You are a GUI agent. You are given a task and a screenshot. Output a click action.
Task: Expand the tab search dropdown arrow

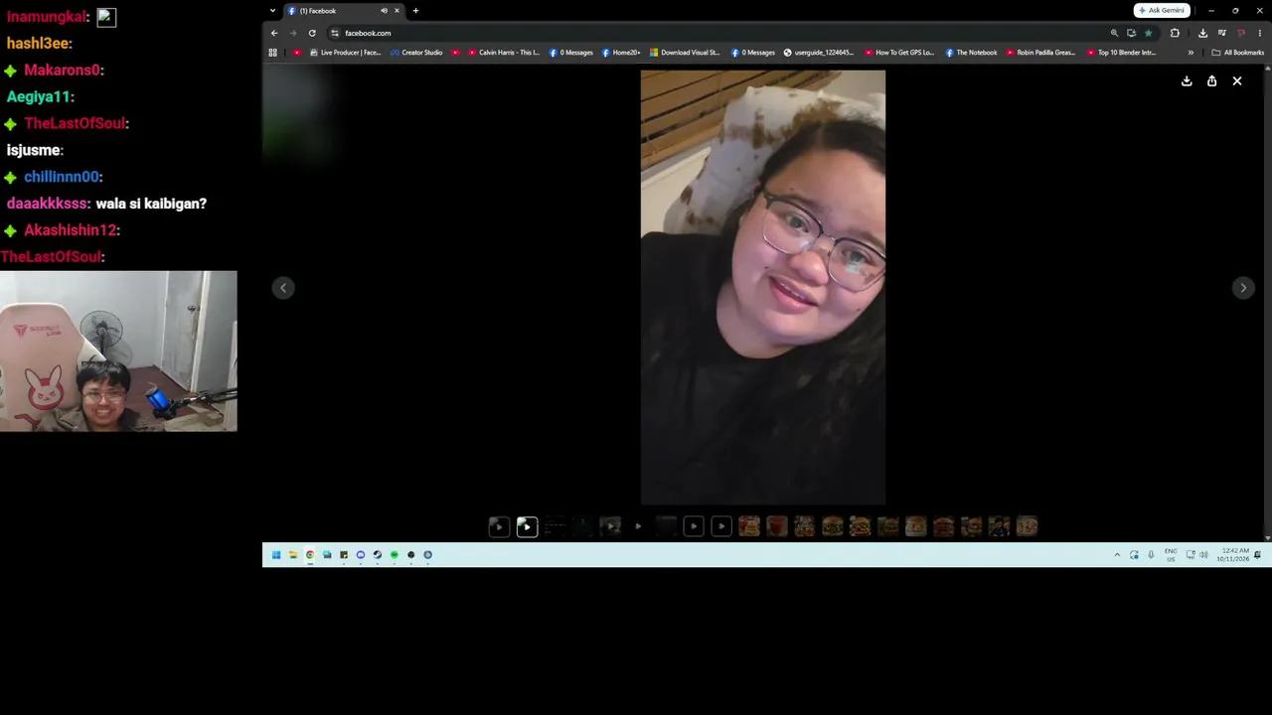point(272,11)
